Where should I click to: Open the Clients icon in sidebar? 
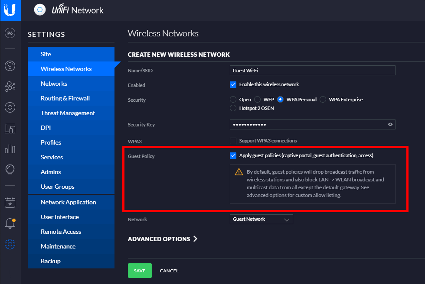(x=10, y=128)
